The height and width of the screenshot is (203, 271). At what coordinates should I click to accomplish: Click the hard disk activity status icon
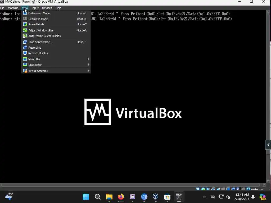click(198, 189)
